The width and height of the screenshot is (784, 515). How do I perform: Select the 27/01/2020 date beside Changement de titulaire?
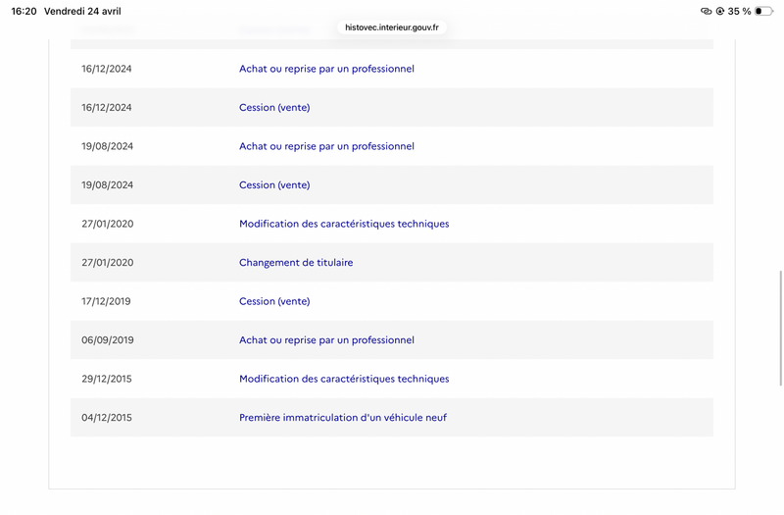tap(108, 262)
